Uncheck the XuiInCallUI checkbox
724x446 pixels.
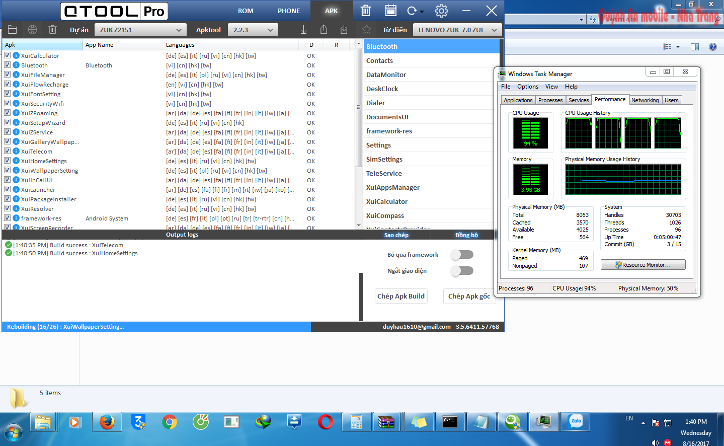point(8,180)
